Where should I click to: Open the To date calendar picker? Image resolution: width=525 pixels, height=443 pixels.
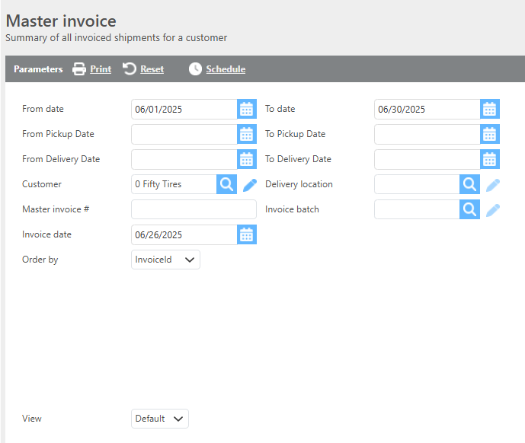[490, 109]
